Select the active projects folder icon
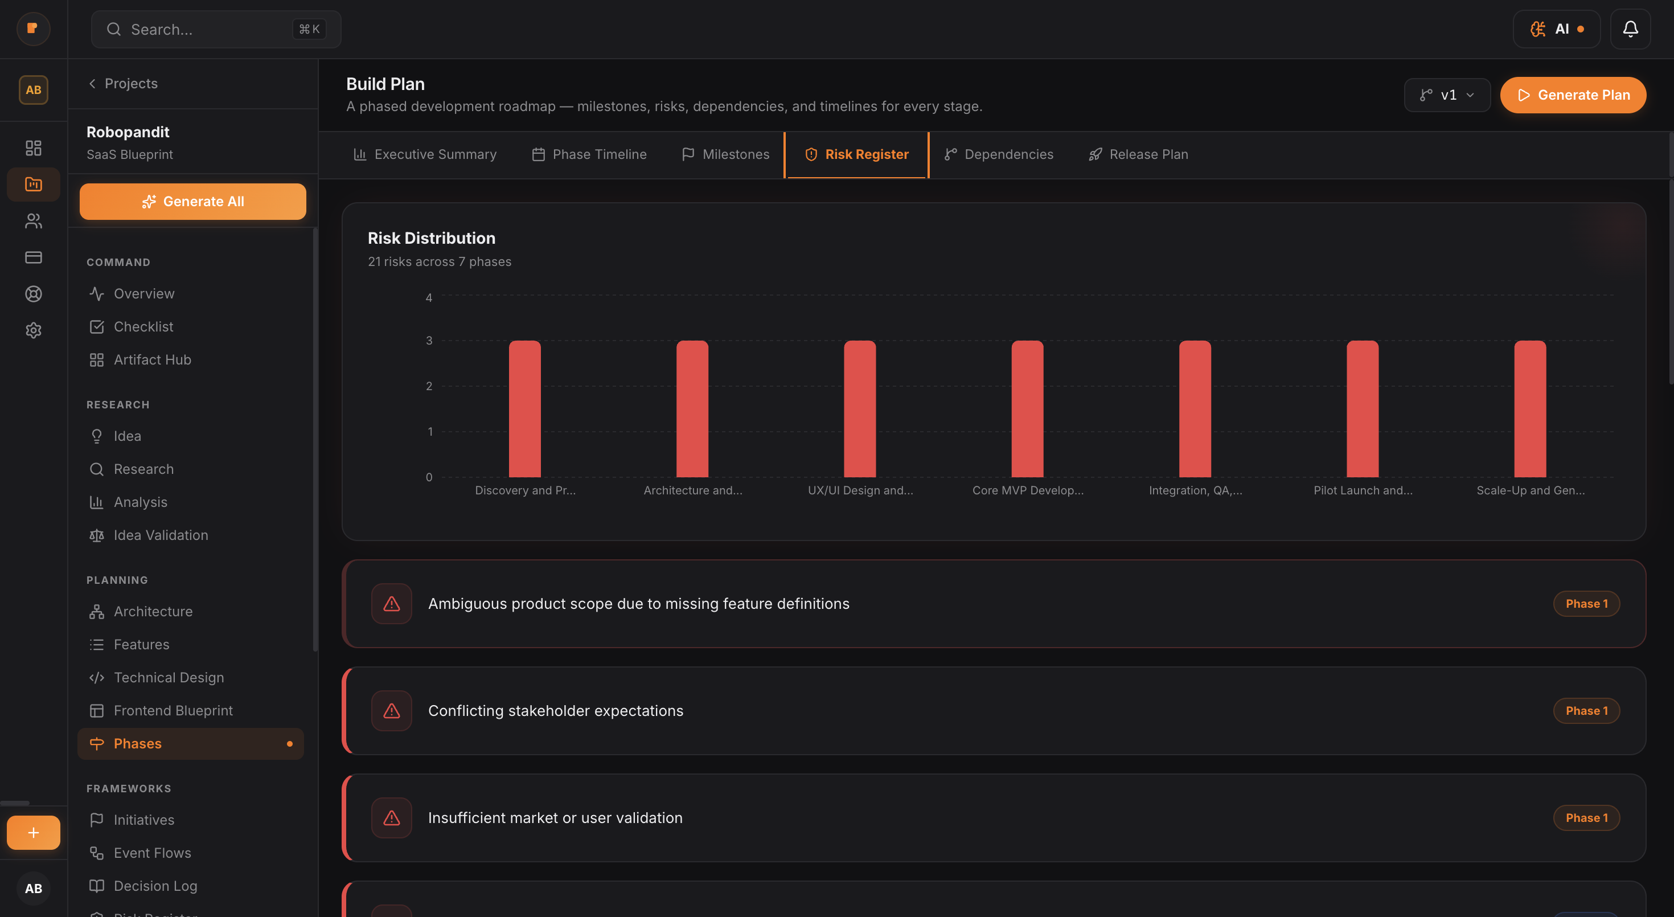 (33, 184)
